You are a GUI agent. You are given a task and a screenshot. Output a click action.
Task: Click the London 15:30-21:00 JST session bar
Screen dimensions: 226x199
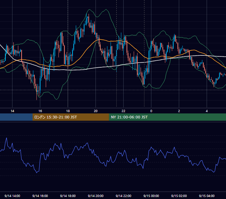[x=70, y=117]
